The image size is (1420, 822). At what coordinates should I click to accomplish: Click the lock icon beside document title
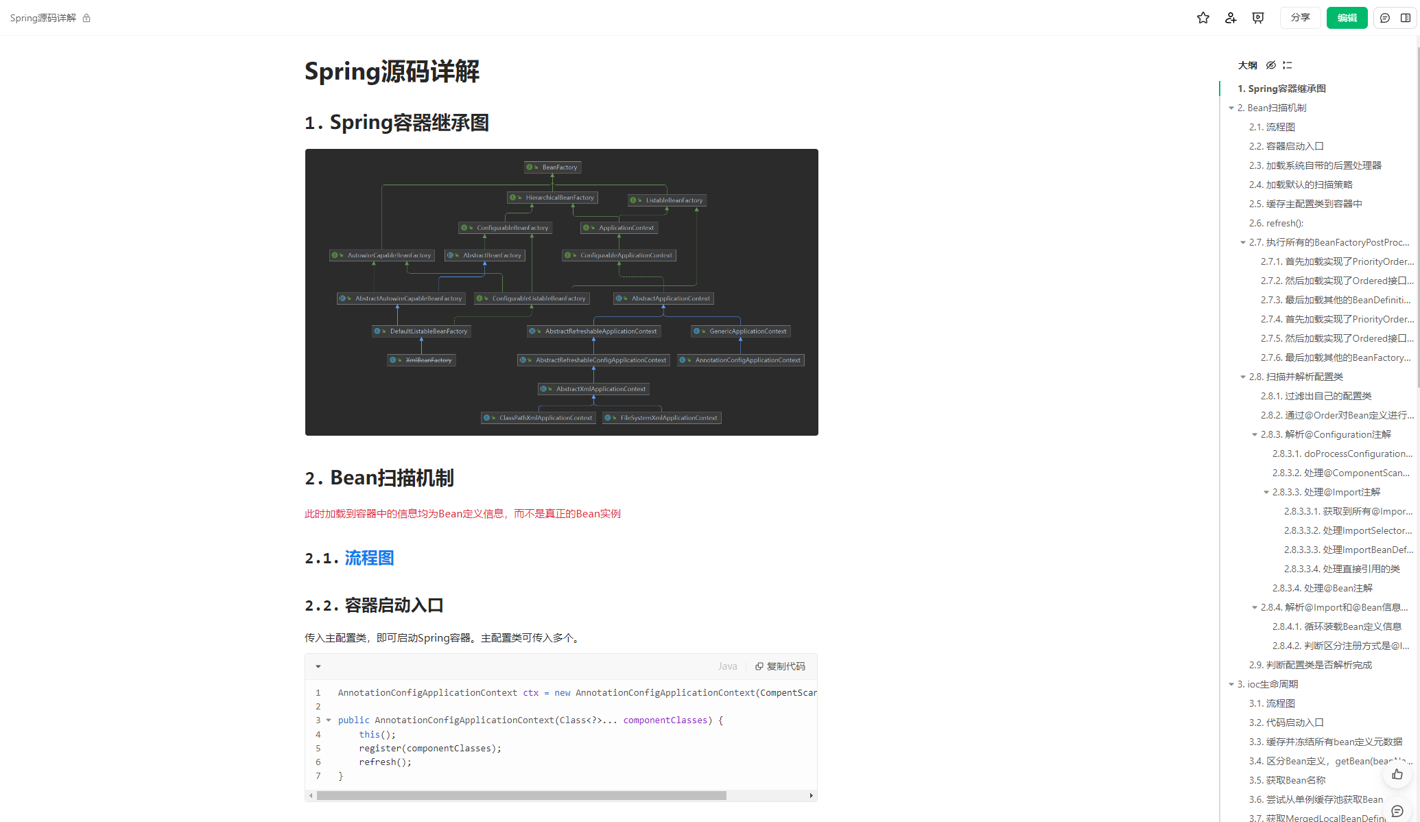pyautogui.click(x=86, y=18)
